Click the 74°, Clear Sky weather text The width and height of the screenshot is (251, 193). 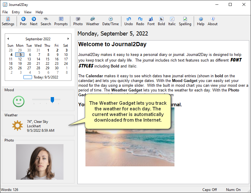pyautogui.click(x=37, y=122)
